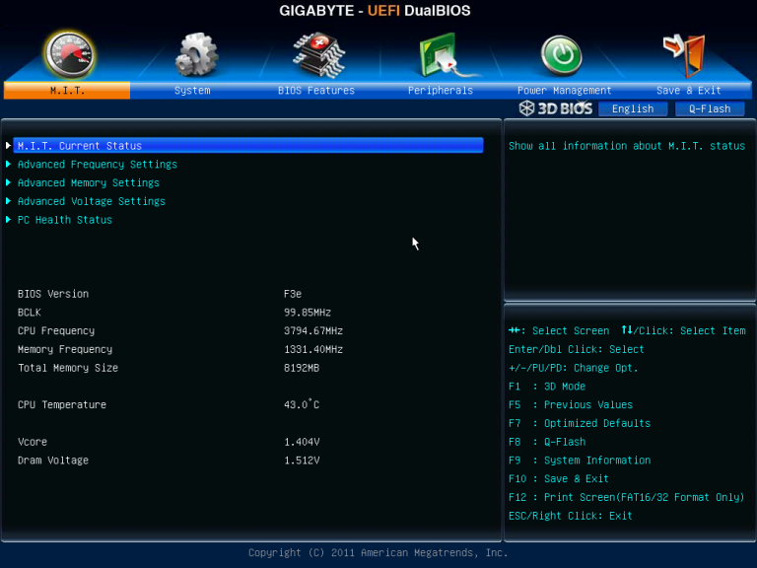Expand arrow beside Advanced Frequency Settings
The width and height of the screenshot is (757, 568).
pyautogui.click(x=8, y=165)
